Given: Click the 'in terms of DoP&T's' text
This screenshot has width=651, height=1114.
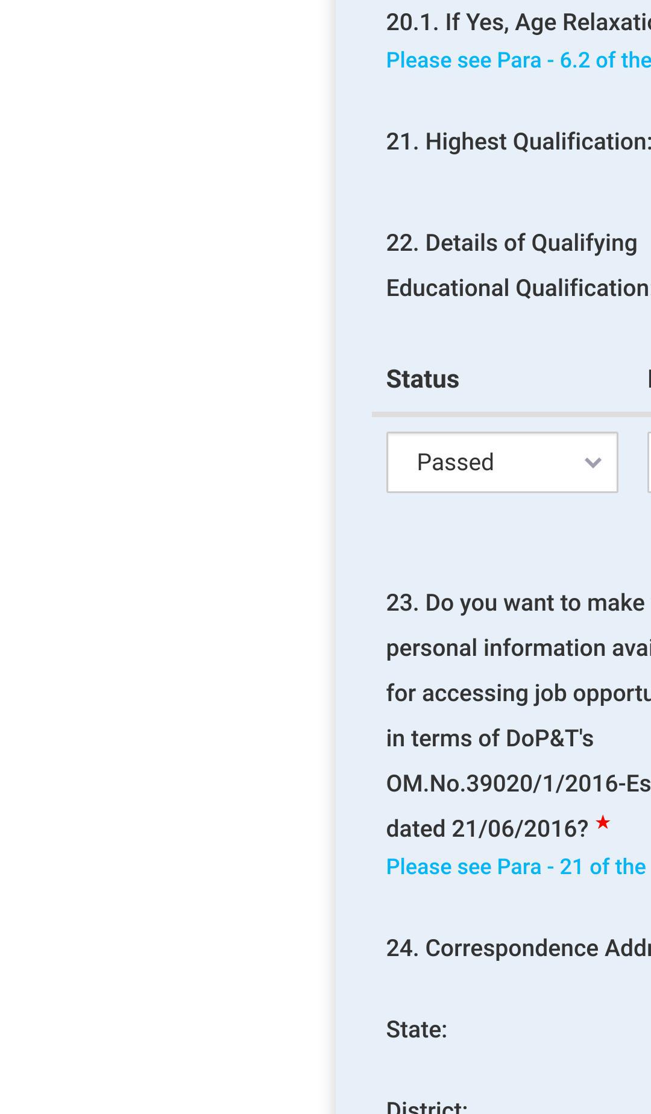Looking at the screenshot, I should [x=490, y=738].
